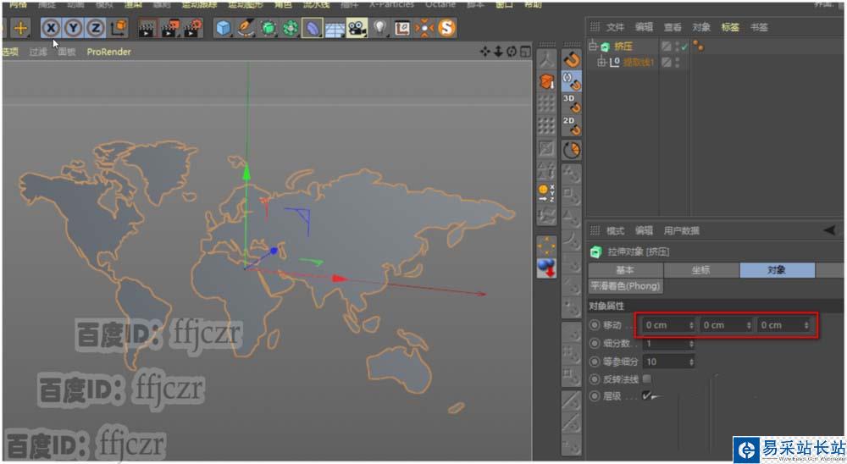Toggle the green enable checkmark for 挤压

coord(685,47)
